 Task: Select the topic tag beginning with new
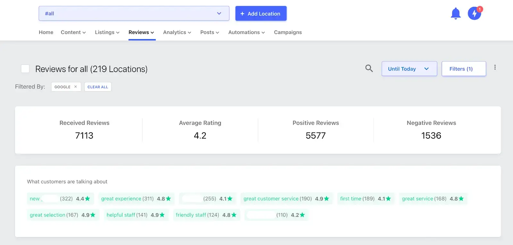click(60, 199)
